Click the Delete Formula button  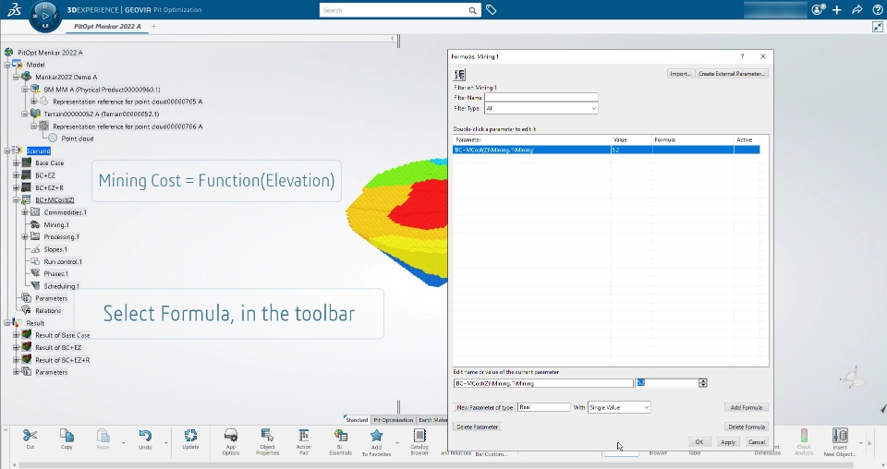(747, 427)
